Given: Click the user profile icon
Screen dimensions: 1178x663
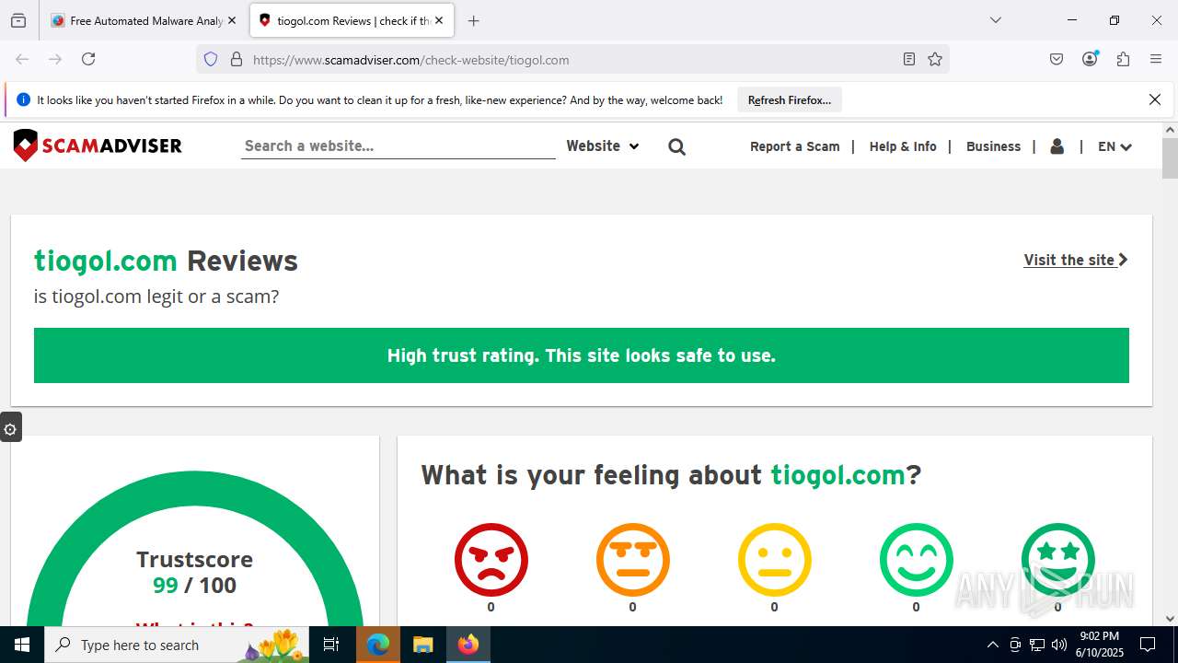Looking at the screenshot, I should pyautogui.click(x=1057, y=146).
